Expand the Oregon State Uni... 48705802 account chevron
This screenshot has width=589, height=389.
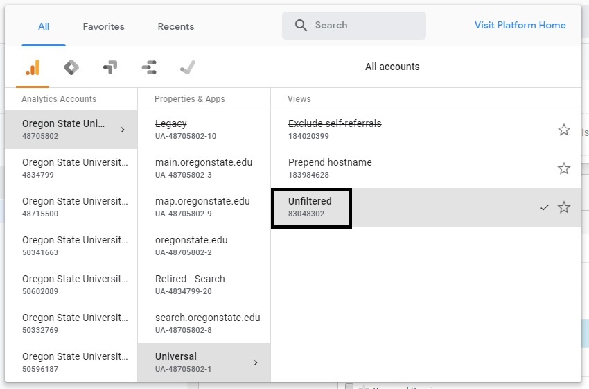point(123,130)
